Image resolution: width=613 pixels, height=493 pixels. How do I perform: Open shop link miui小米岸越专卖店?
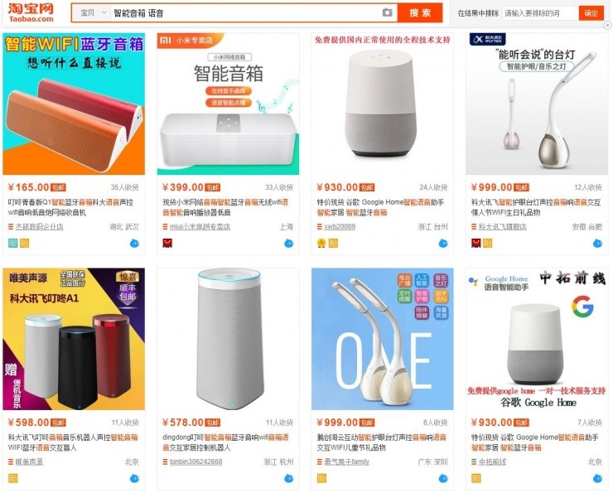[200, 227]
